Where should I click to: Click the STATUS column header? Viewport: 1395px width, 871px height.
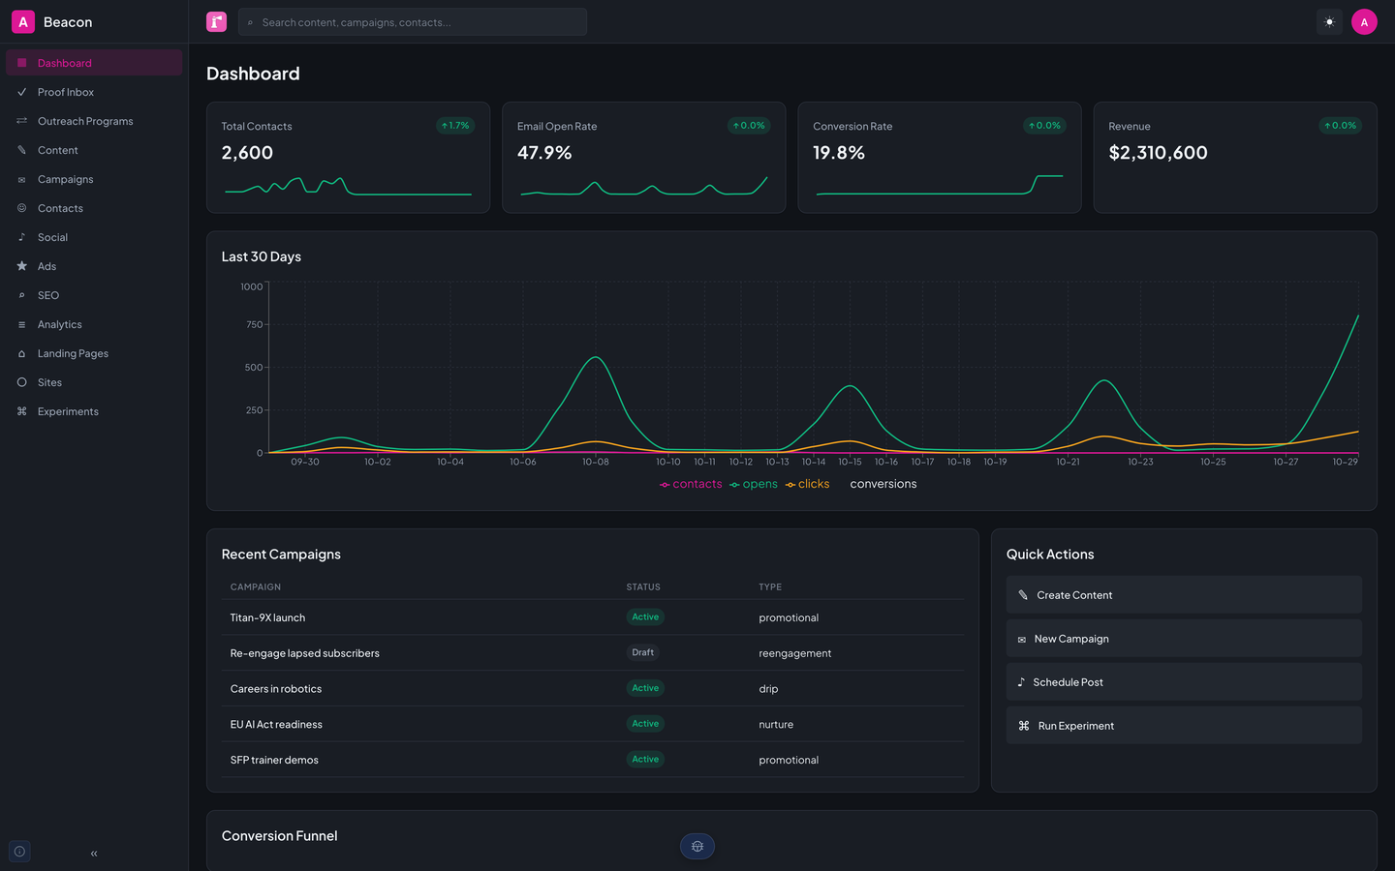(x=643, y=586)
